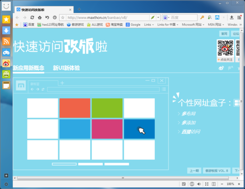Expand the MSN 网站 folder
Screen dimensions: 245x189
pos(216,24)
